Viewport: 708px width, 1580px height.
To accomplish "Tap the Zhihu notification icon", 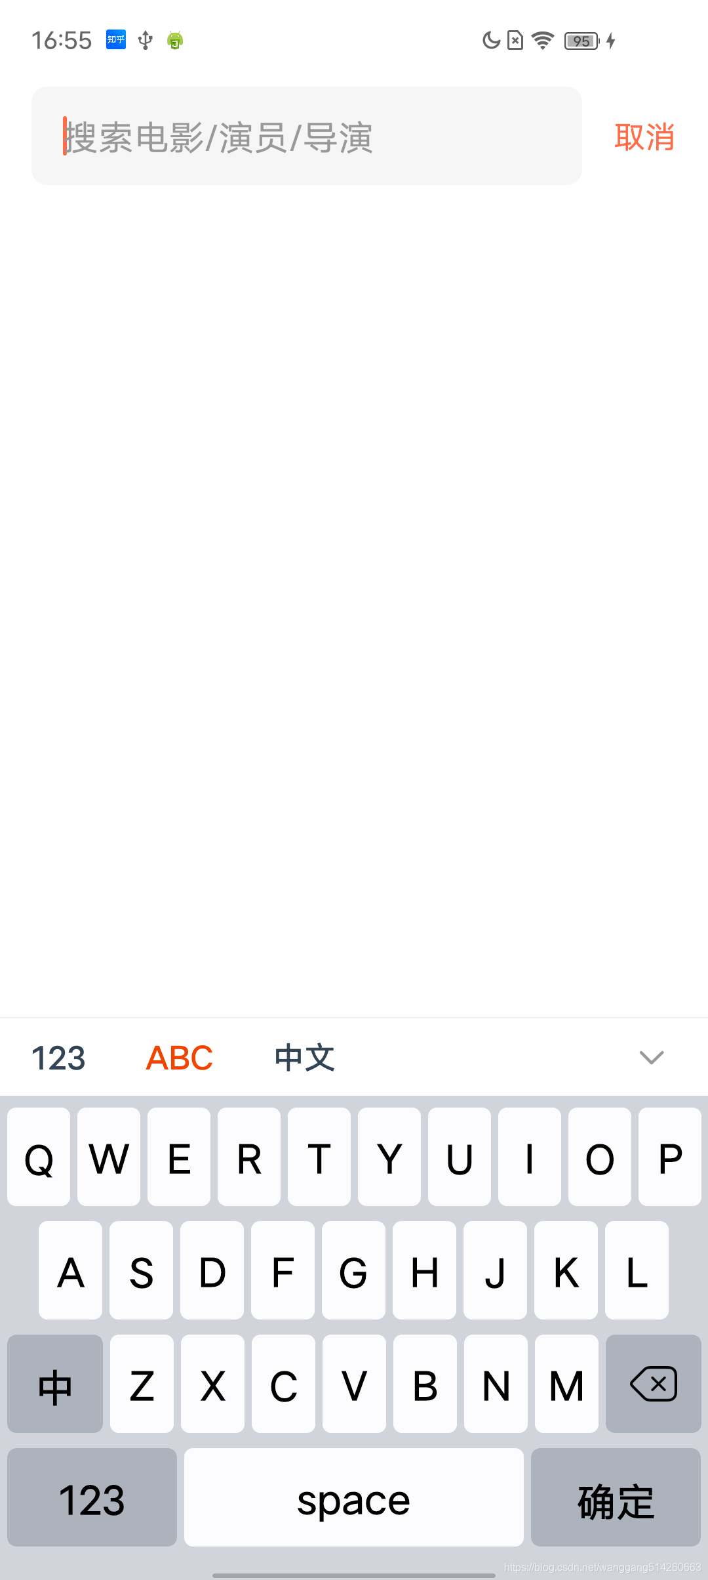I will pos(116,40).
